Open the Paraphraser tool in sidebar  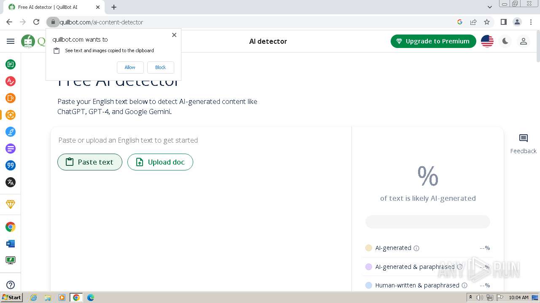tap(11, 64)
